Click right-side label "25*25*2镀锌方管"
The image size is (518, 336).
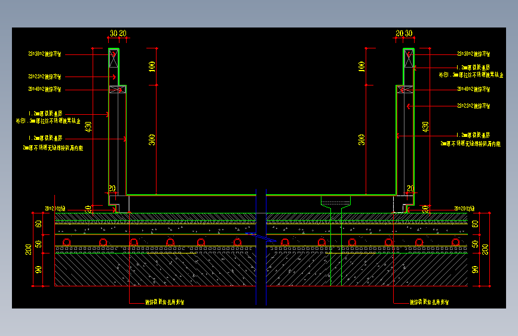[x=473, y=106]
